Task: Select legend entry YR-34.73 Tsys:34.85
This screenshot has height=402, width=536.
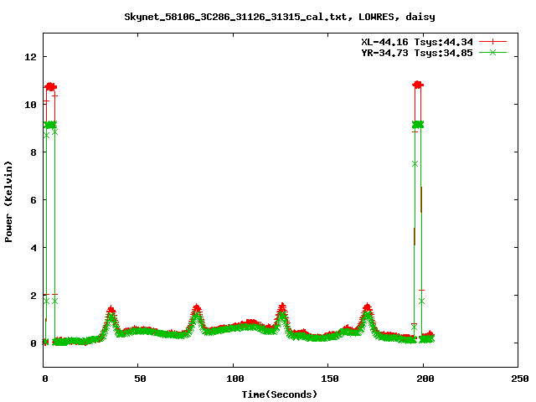Action: [417, 53]
